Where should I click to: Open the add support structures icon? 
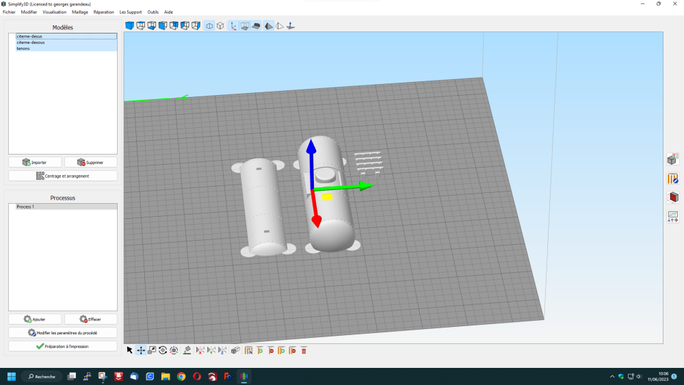click(260, 350)
